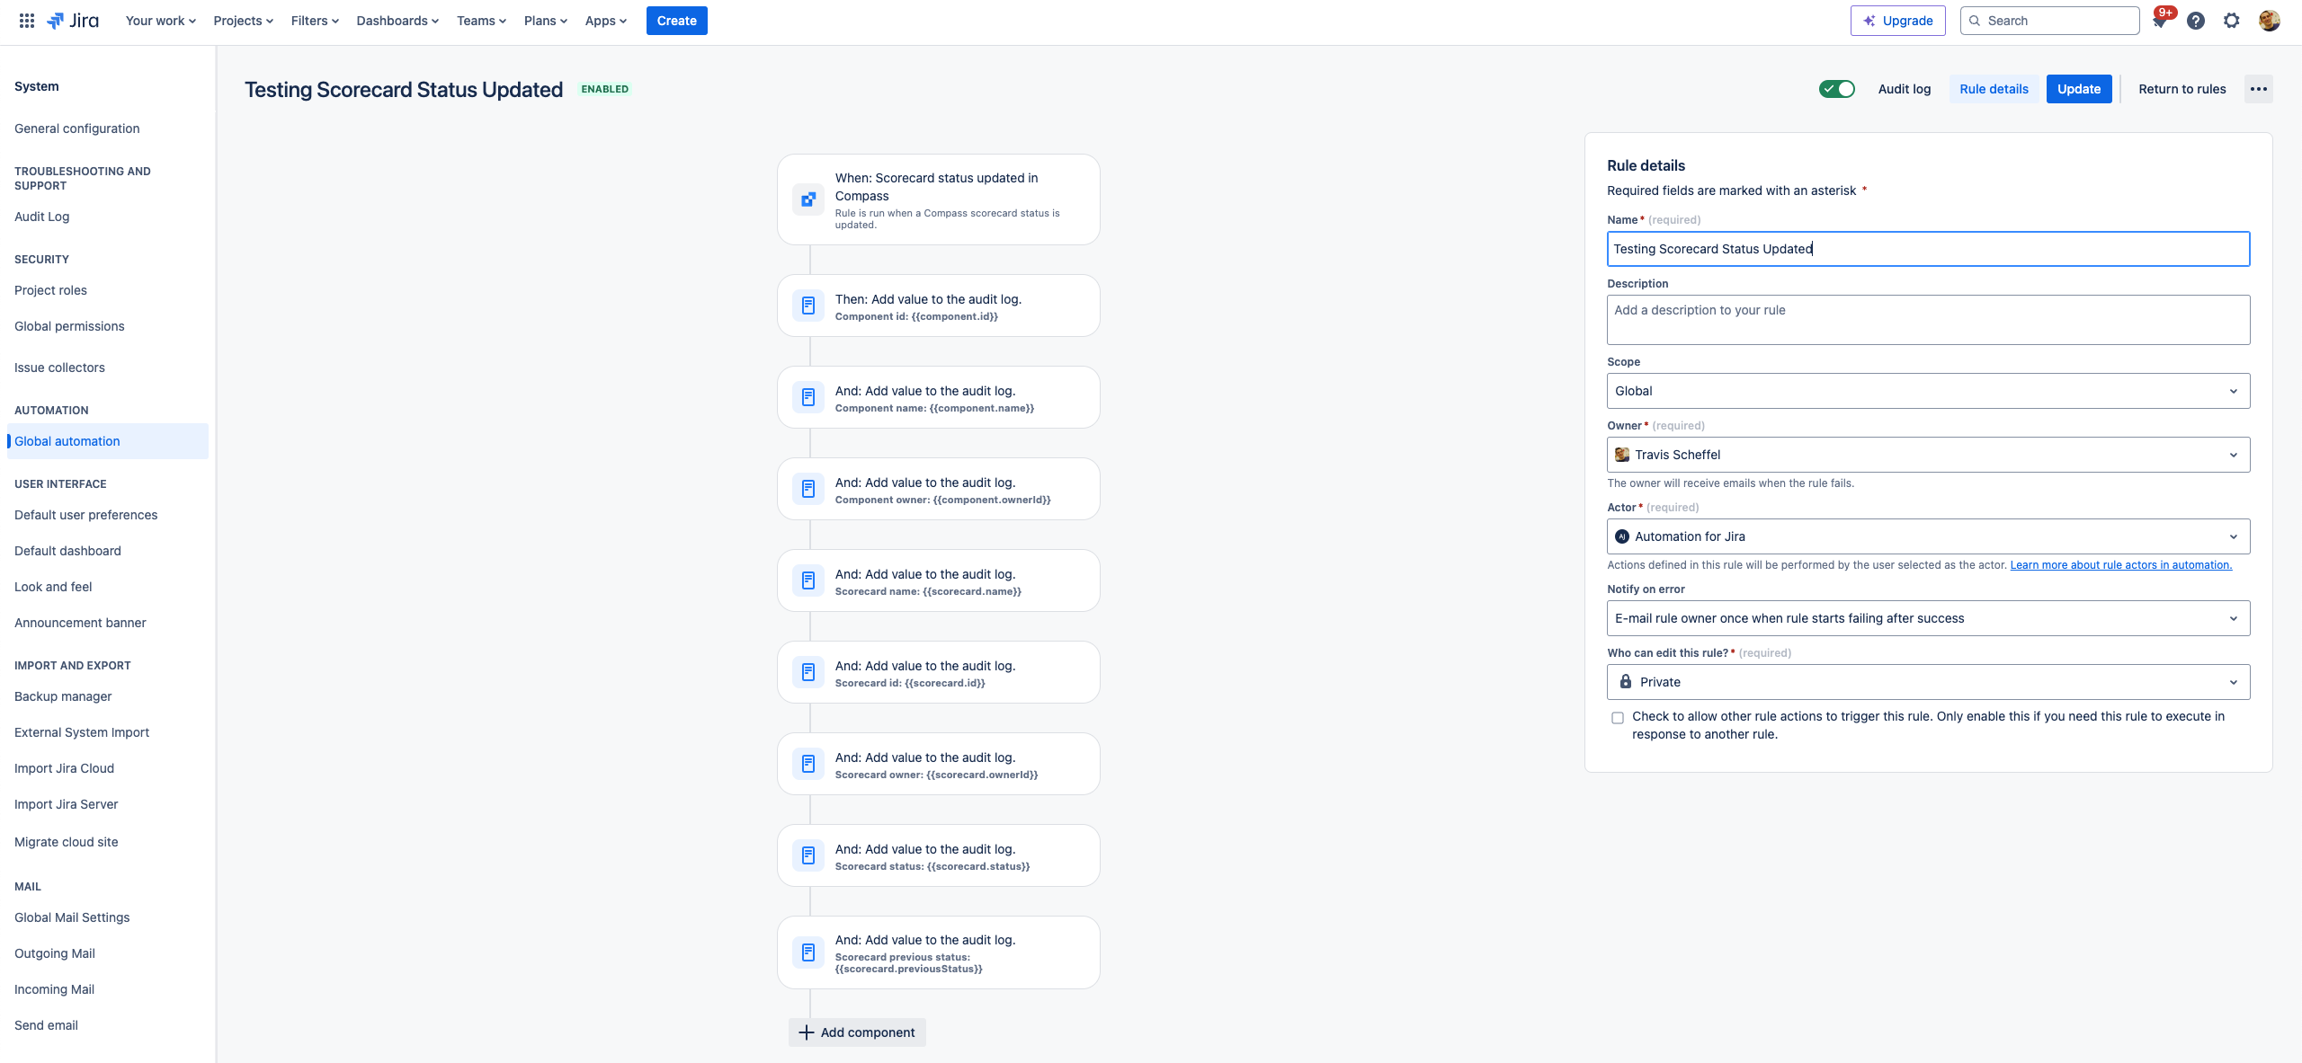The image size is (2302, 1063).
Task: Expand the Scope Global dropdown
Action: [x=1928, y=391]
